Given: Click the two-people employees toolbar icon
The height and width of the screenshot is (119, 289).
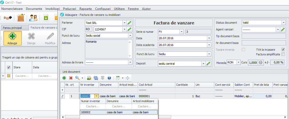Looking at the screenshot, I should [x=33, y=18].
